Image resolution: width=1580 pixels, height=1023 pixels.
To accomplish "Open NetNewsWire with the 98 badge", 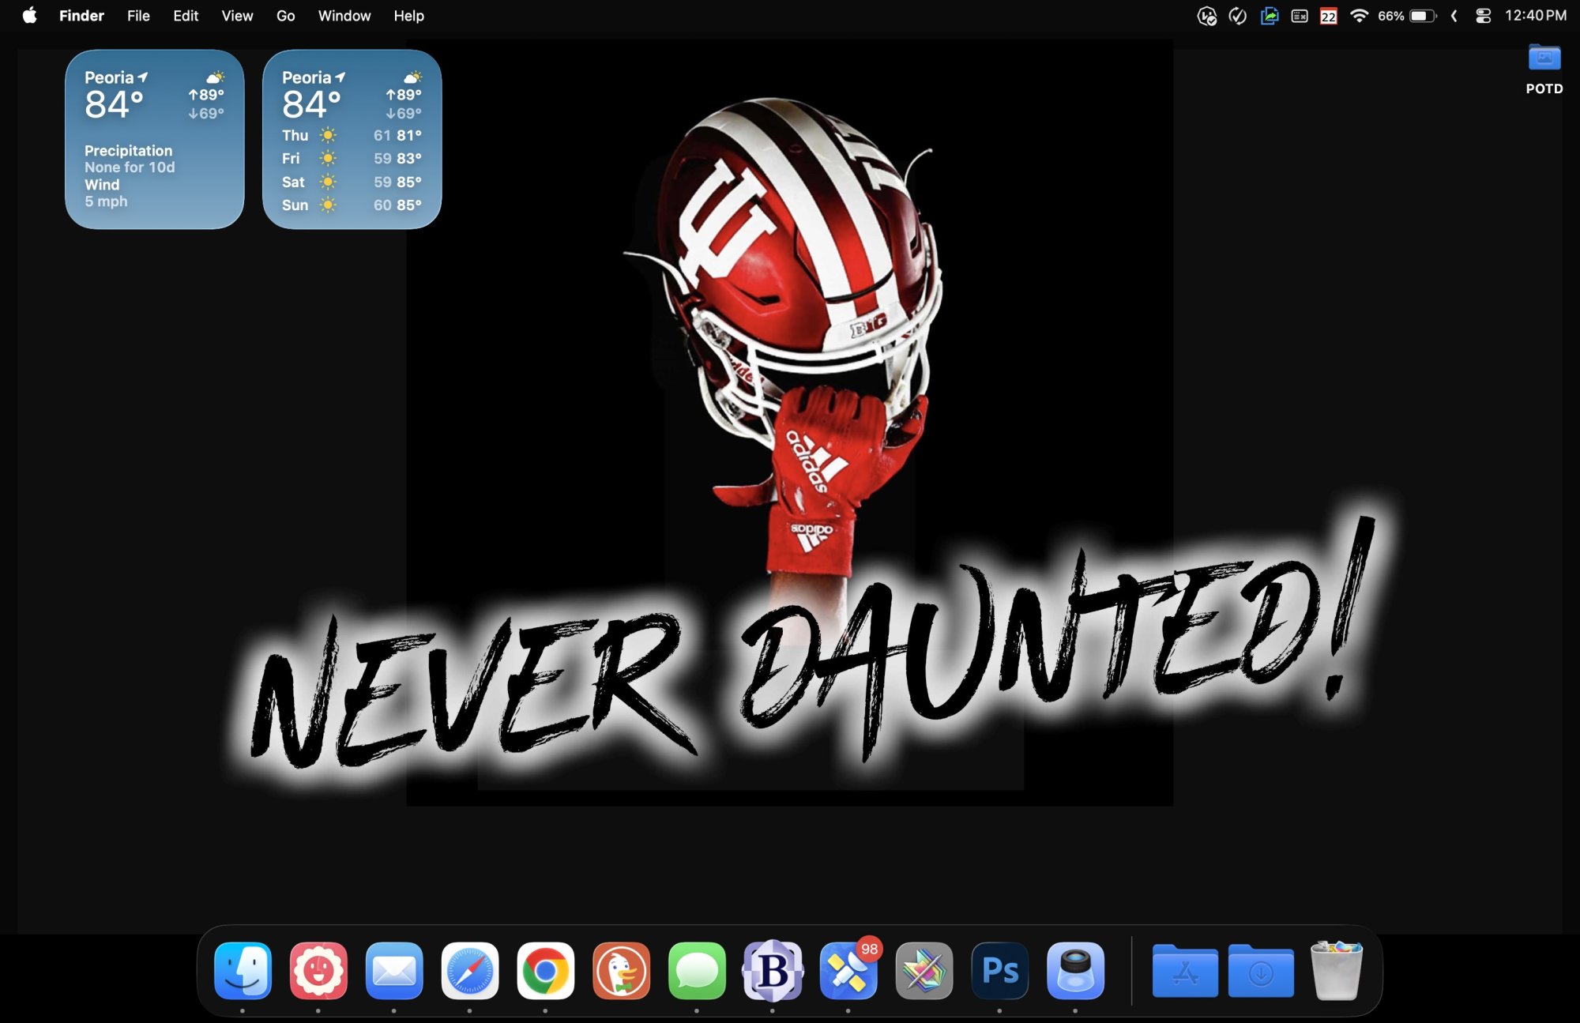I will click(848, 970).
